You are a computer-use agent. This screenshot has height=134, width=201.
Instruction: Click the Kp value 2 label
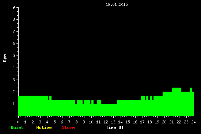(x=14, y=92)
